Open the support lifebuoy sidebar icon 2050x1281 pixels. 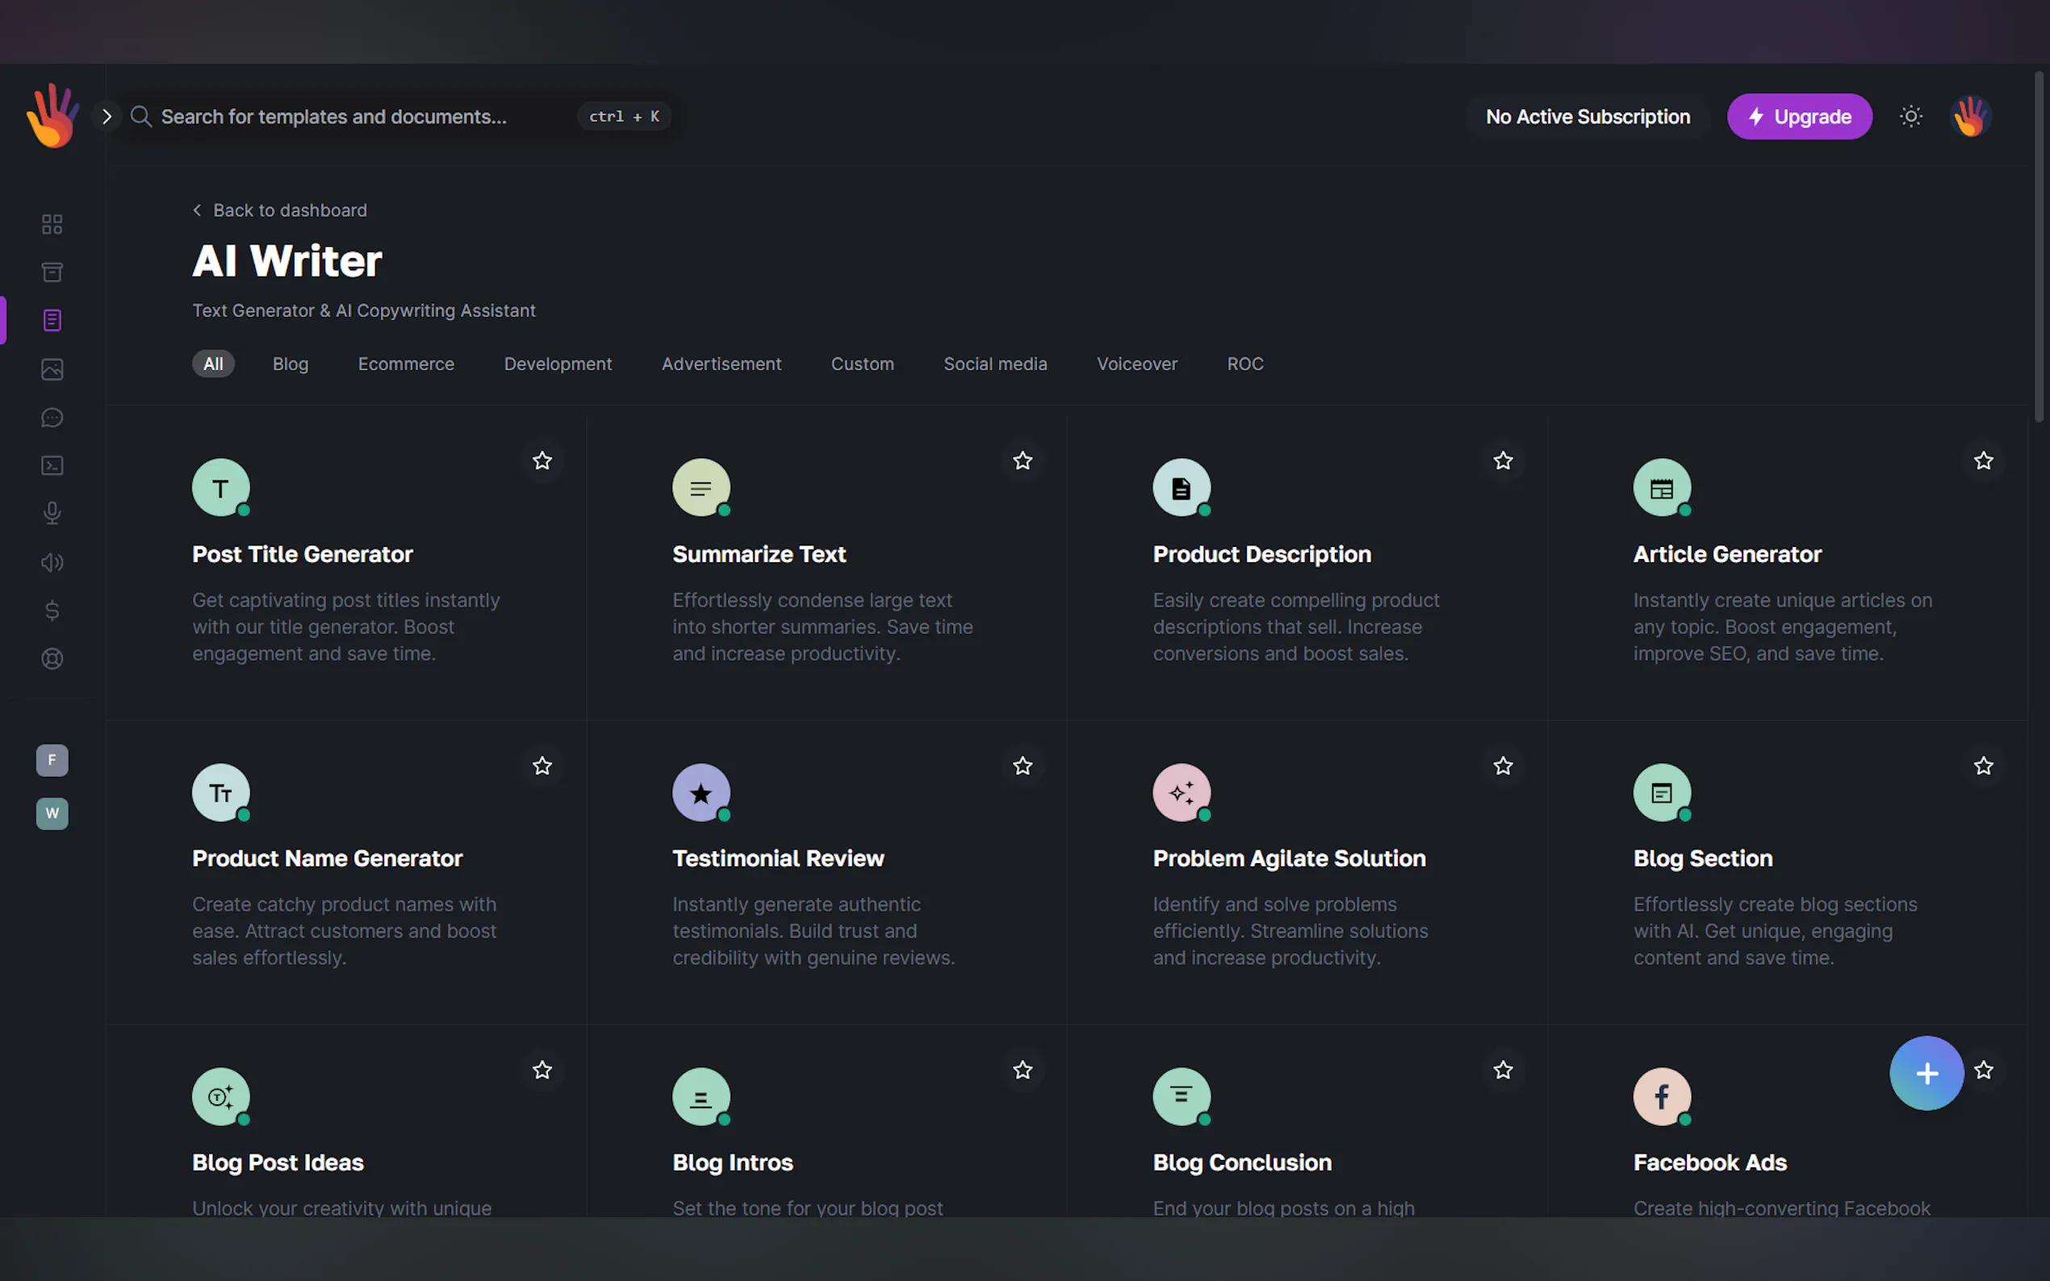(52, 659)
